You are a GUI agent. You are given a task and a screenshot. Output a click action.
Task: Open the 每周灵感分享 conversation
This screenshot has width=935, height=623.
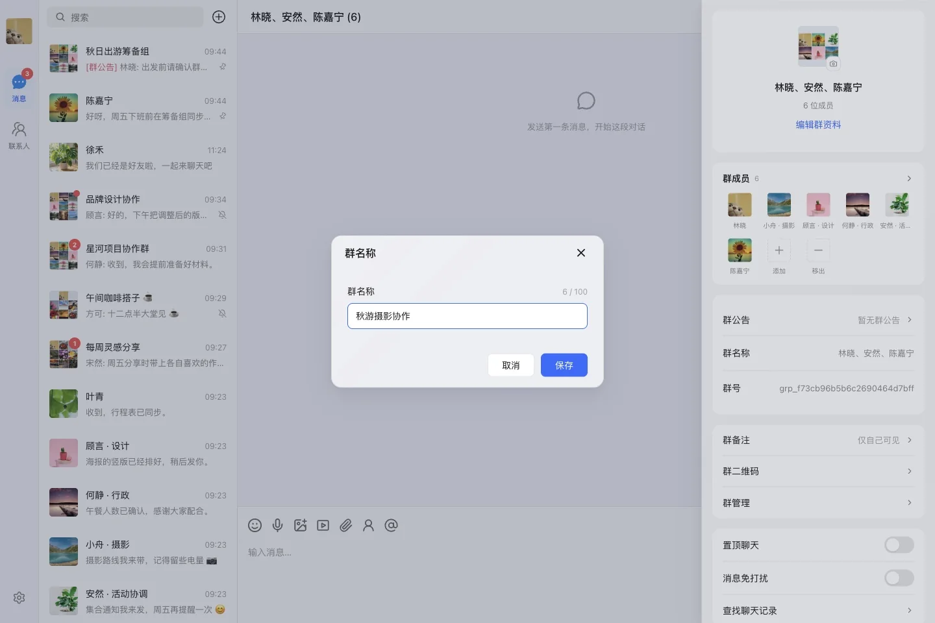138,354
